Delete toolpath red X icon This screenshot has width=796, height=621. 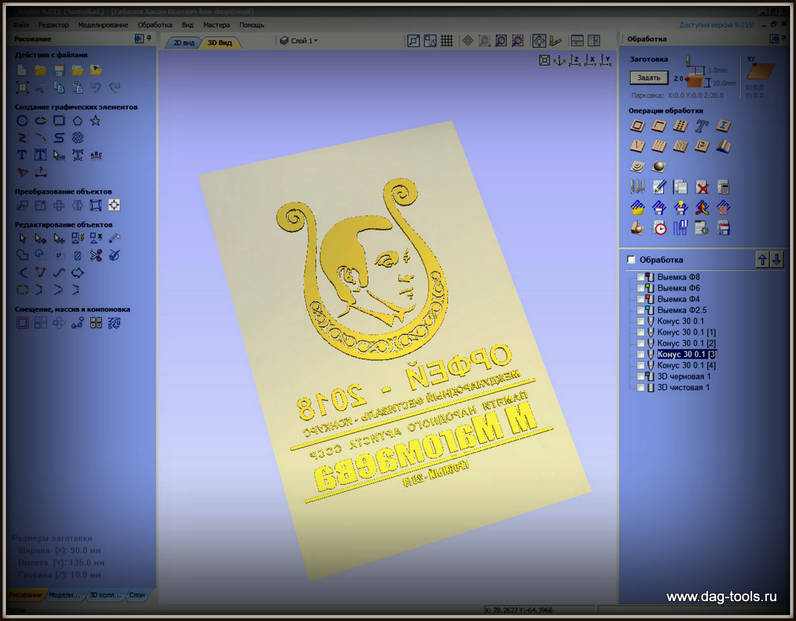702,188
